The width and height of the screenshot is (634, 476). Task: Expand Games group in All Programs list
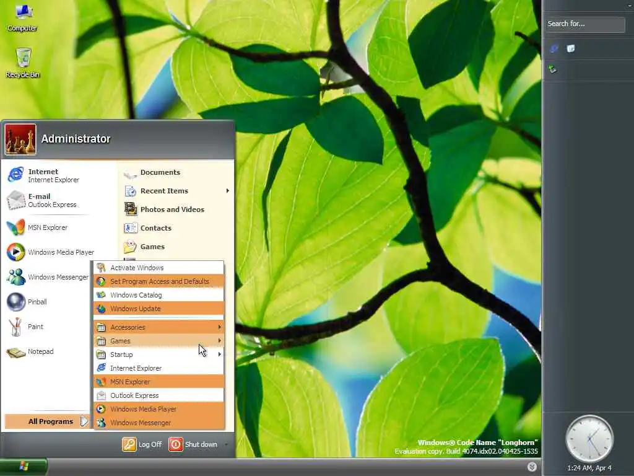point(159,341)
